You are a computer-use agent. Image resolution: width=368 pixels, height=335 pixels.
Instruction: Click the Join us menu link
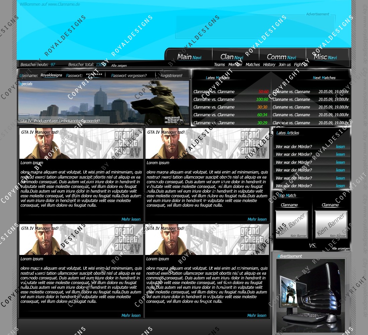pyautogui.click(x=285, y=65)
